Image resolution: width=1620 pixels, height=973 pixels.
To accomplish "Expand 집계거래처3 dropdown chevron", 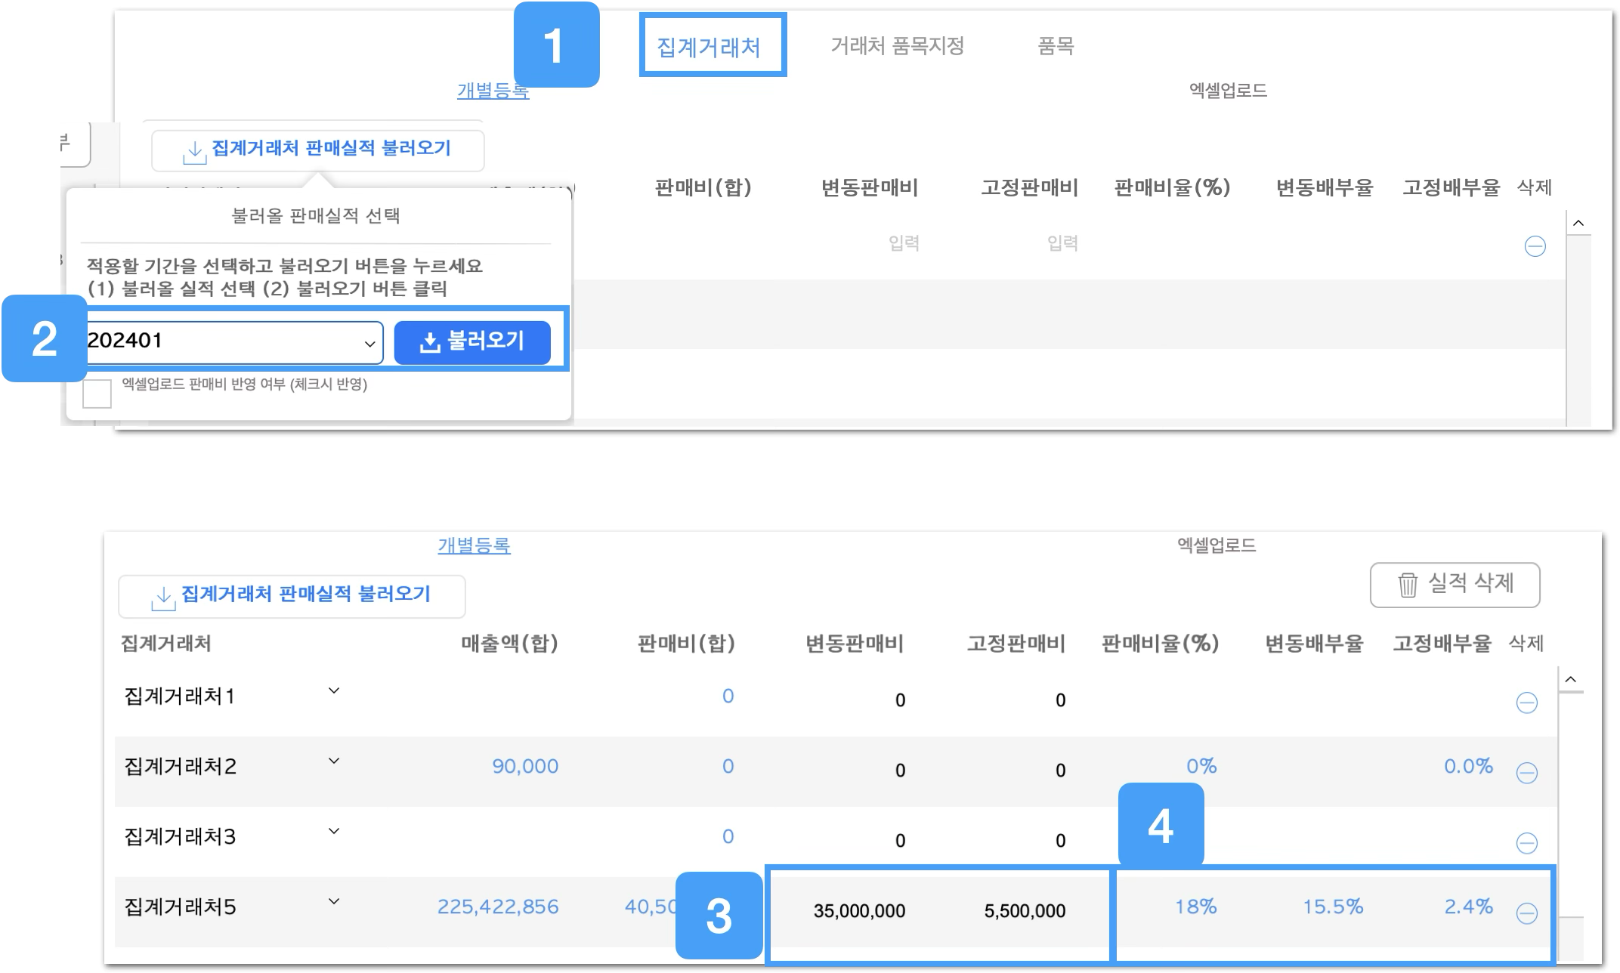I will pos(333,831).
